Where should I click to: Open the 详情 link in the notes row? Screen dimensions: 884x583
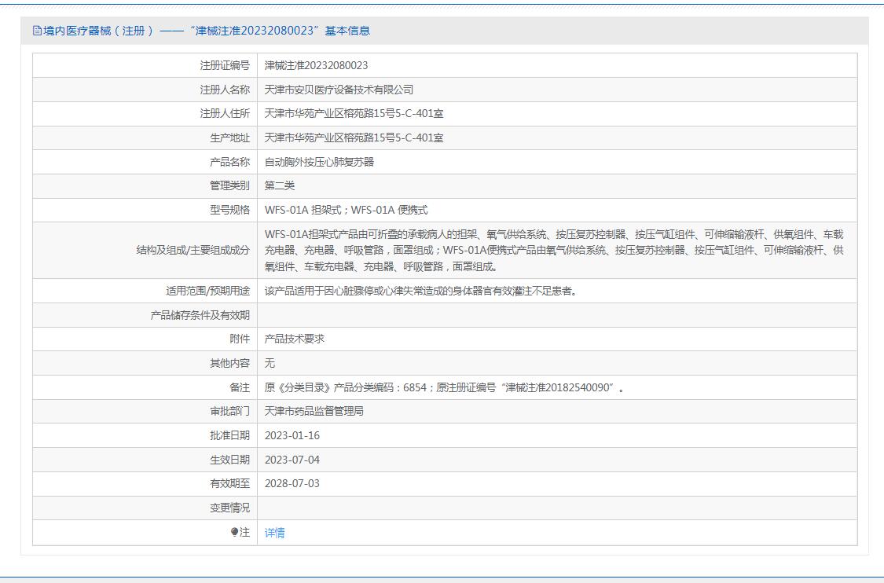(274, 532)
